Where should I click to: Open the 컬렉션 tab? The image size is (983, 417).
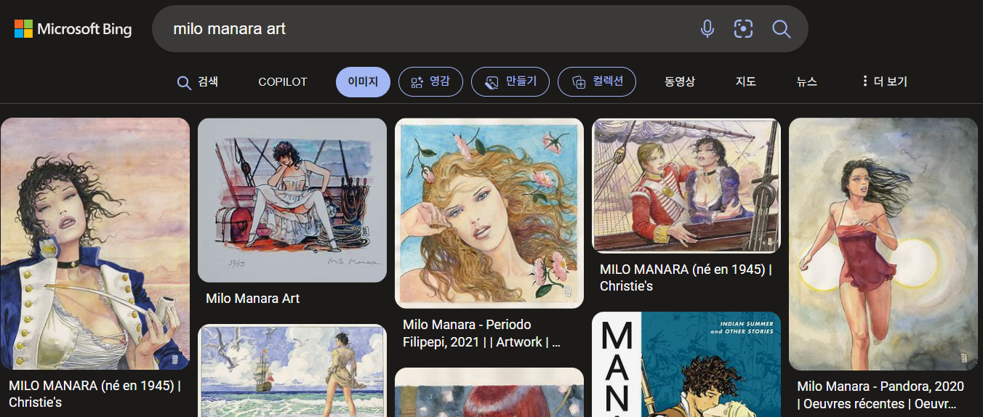(x=597, y=82)
